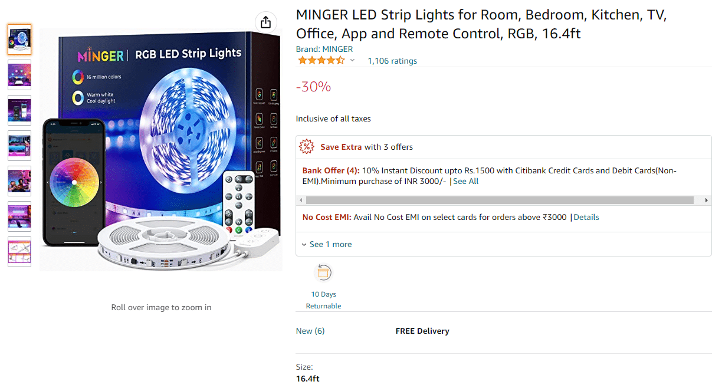This screenshot has height=388, width=722.
Task: Select the last thumbnail in image list
Action: tap(19, 252)
